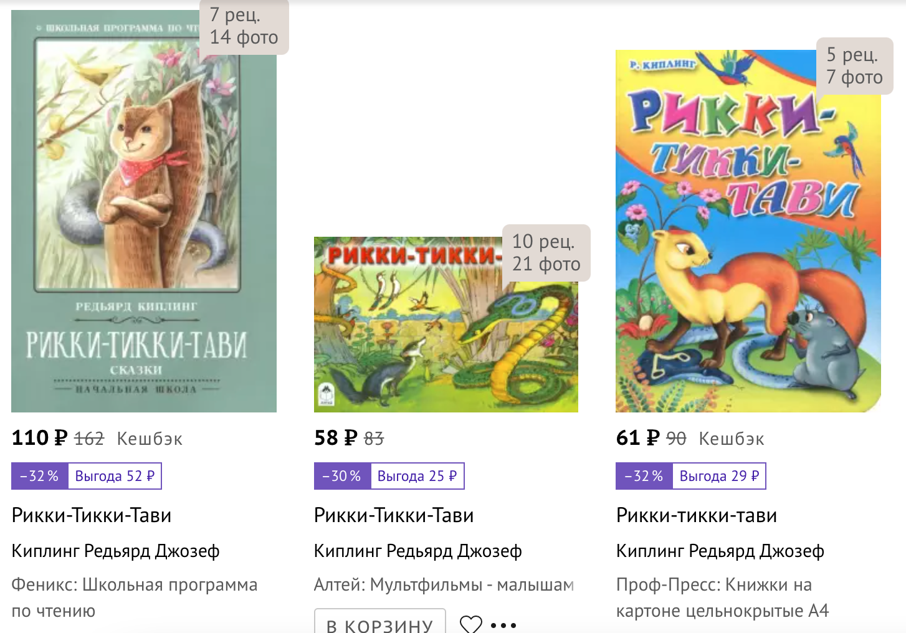Open author Киплинг link under middle book
The image size is (906, 633).
[417, 551]
